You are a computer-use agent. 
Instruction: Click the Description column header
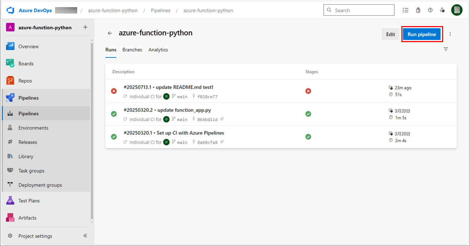pyautogui.click(x=123, y=72)
